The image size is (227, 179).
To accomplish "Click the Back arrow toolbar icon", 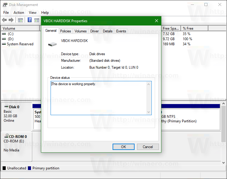I will 4,20.
